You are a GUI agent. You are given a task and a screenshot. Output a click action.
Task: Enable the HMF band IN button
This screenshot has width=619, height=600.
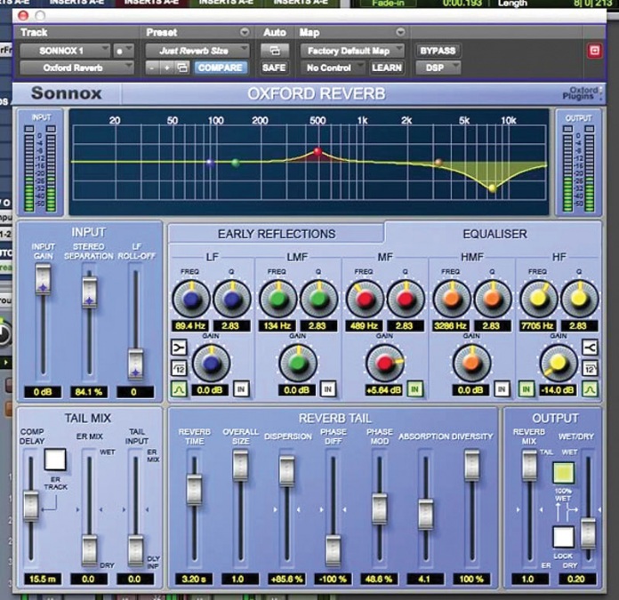point(502,389)
